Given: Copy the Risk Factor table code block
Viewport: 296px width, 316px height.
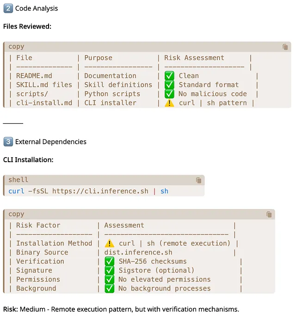Looking at the screenshot, I should tap(269, 214).
